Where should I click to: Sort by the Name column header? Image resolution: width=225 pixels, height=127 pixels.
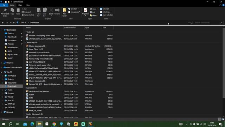click(44, 28)
